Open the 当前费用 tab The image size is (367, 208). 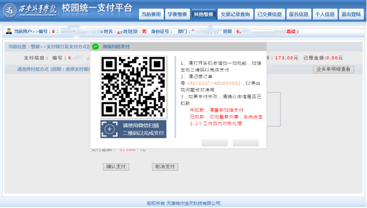tap(151, 14)
